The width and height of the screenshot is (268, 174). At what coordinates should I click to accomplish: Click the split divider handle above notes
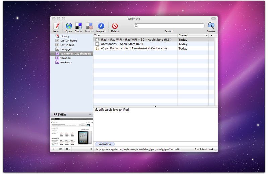(x=155, y=106)
